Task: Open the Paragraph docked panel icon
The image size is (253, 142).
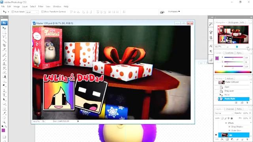Action: pyautogui.click(x=211, y=51)
